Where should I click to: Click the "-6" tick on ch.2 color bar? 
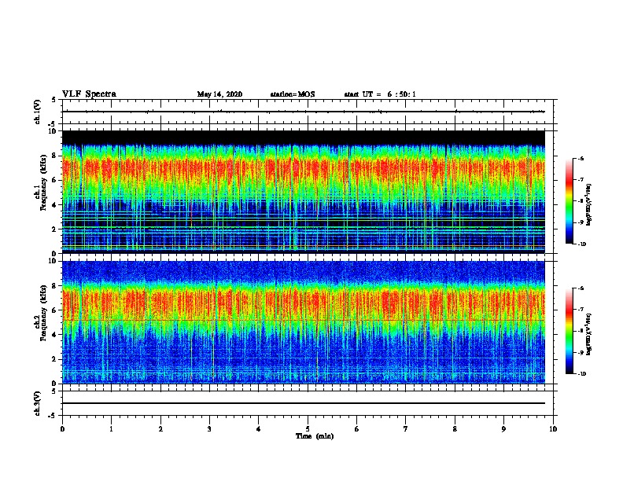pyautogui.click(x=581, y=288)
